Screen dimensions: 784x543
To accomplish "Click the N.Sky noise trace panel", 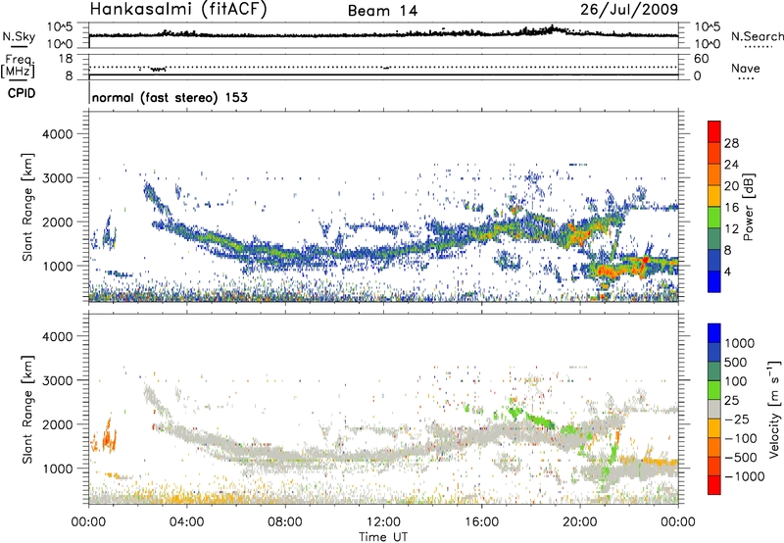I will tap(383, 35).
